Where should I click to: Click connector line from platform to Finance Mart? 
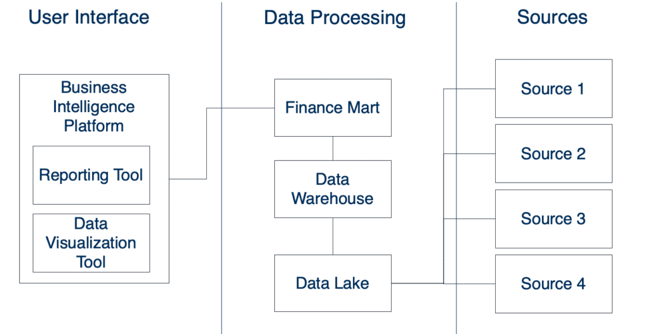206,144
